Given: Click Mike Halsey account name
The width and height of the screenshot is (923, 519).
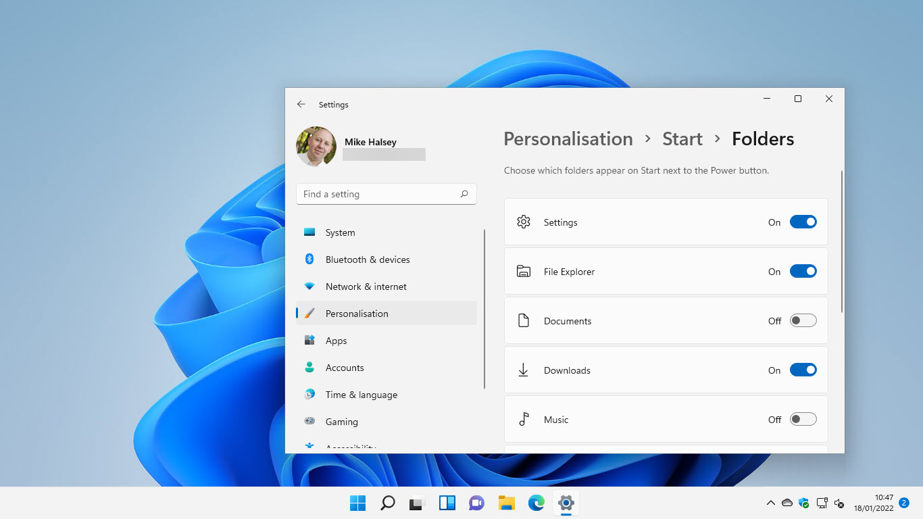Looking at the screenshot, I should [x=370, y=142].
